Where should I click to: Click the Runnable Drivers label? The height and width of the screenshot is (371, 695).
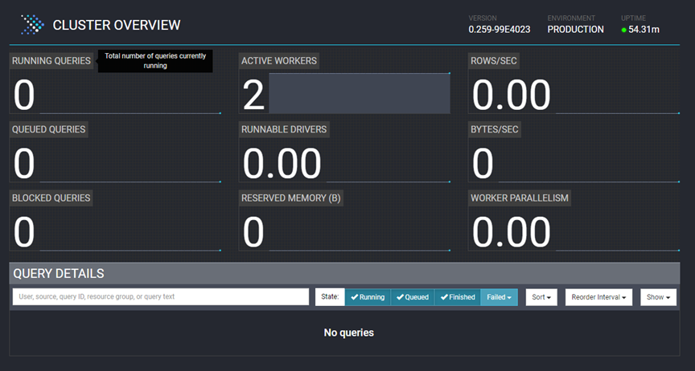[x=284, y=129]
